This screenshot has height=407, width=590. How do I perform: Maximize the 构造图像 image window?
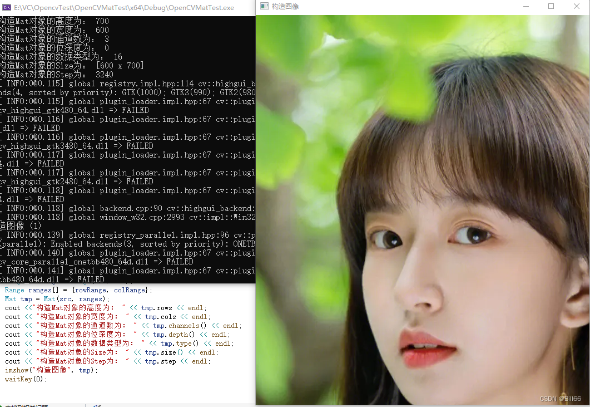551,7
